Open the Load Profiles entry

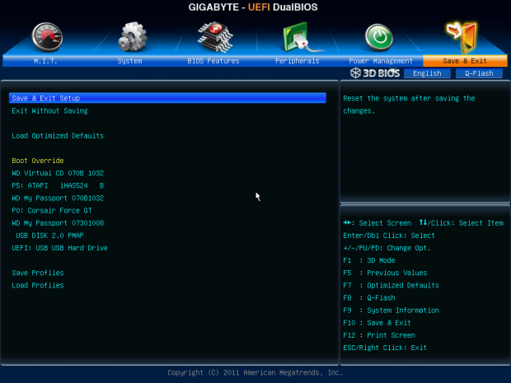click(38, 285)
